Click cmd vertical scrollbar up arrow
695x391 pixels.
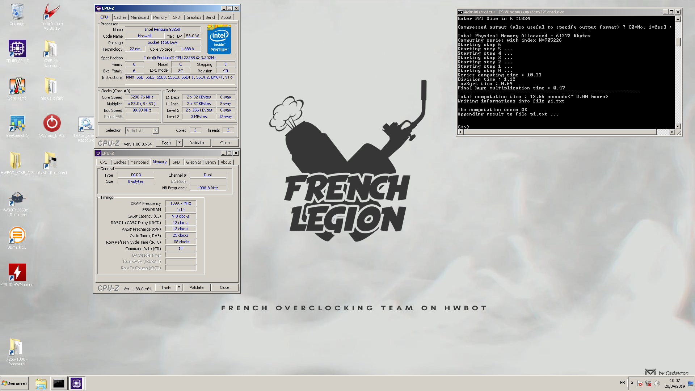coord(678,19)
